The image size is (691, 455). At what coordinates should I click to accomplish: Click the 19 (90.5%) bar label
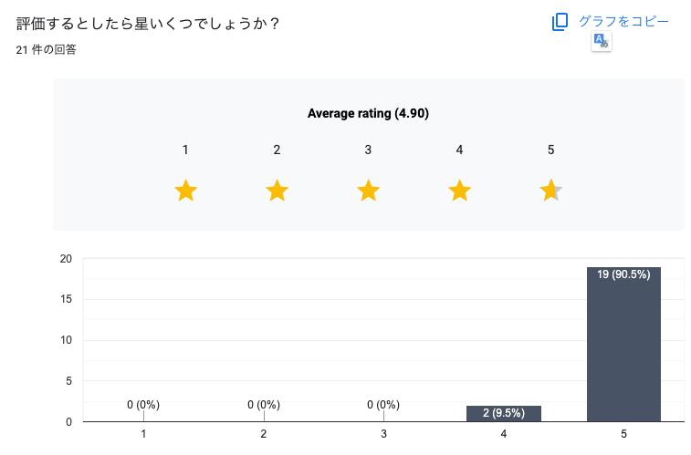coord(623,274)
